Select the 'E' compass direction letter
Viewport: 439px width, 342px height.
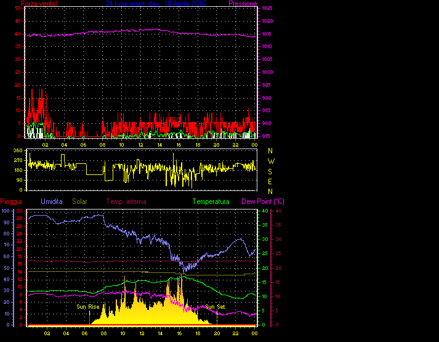270,182
